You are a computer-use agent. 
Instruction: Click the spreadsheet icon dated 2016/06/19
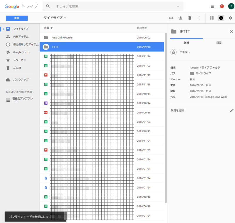pos(46,206)
